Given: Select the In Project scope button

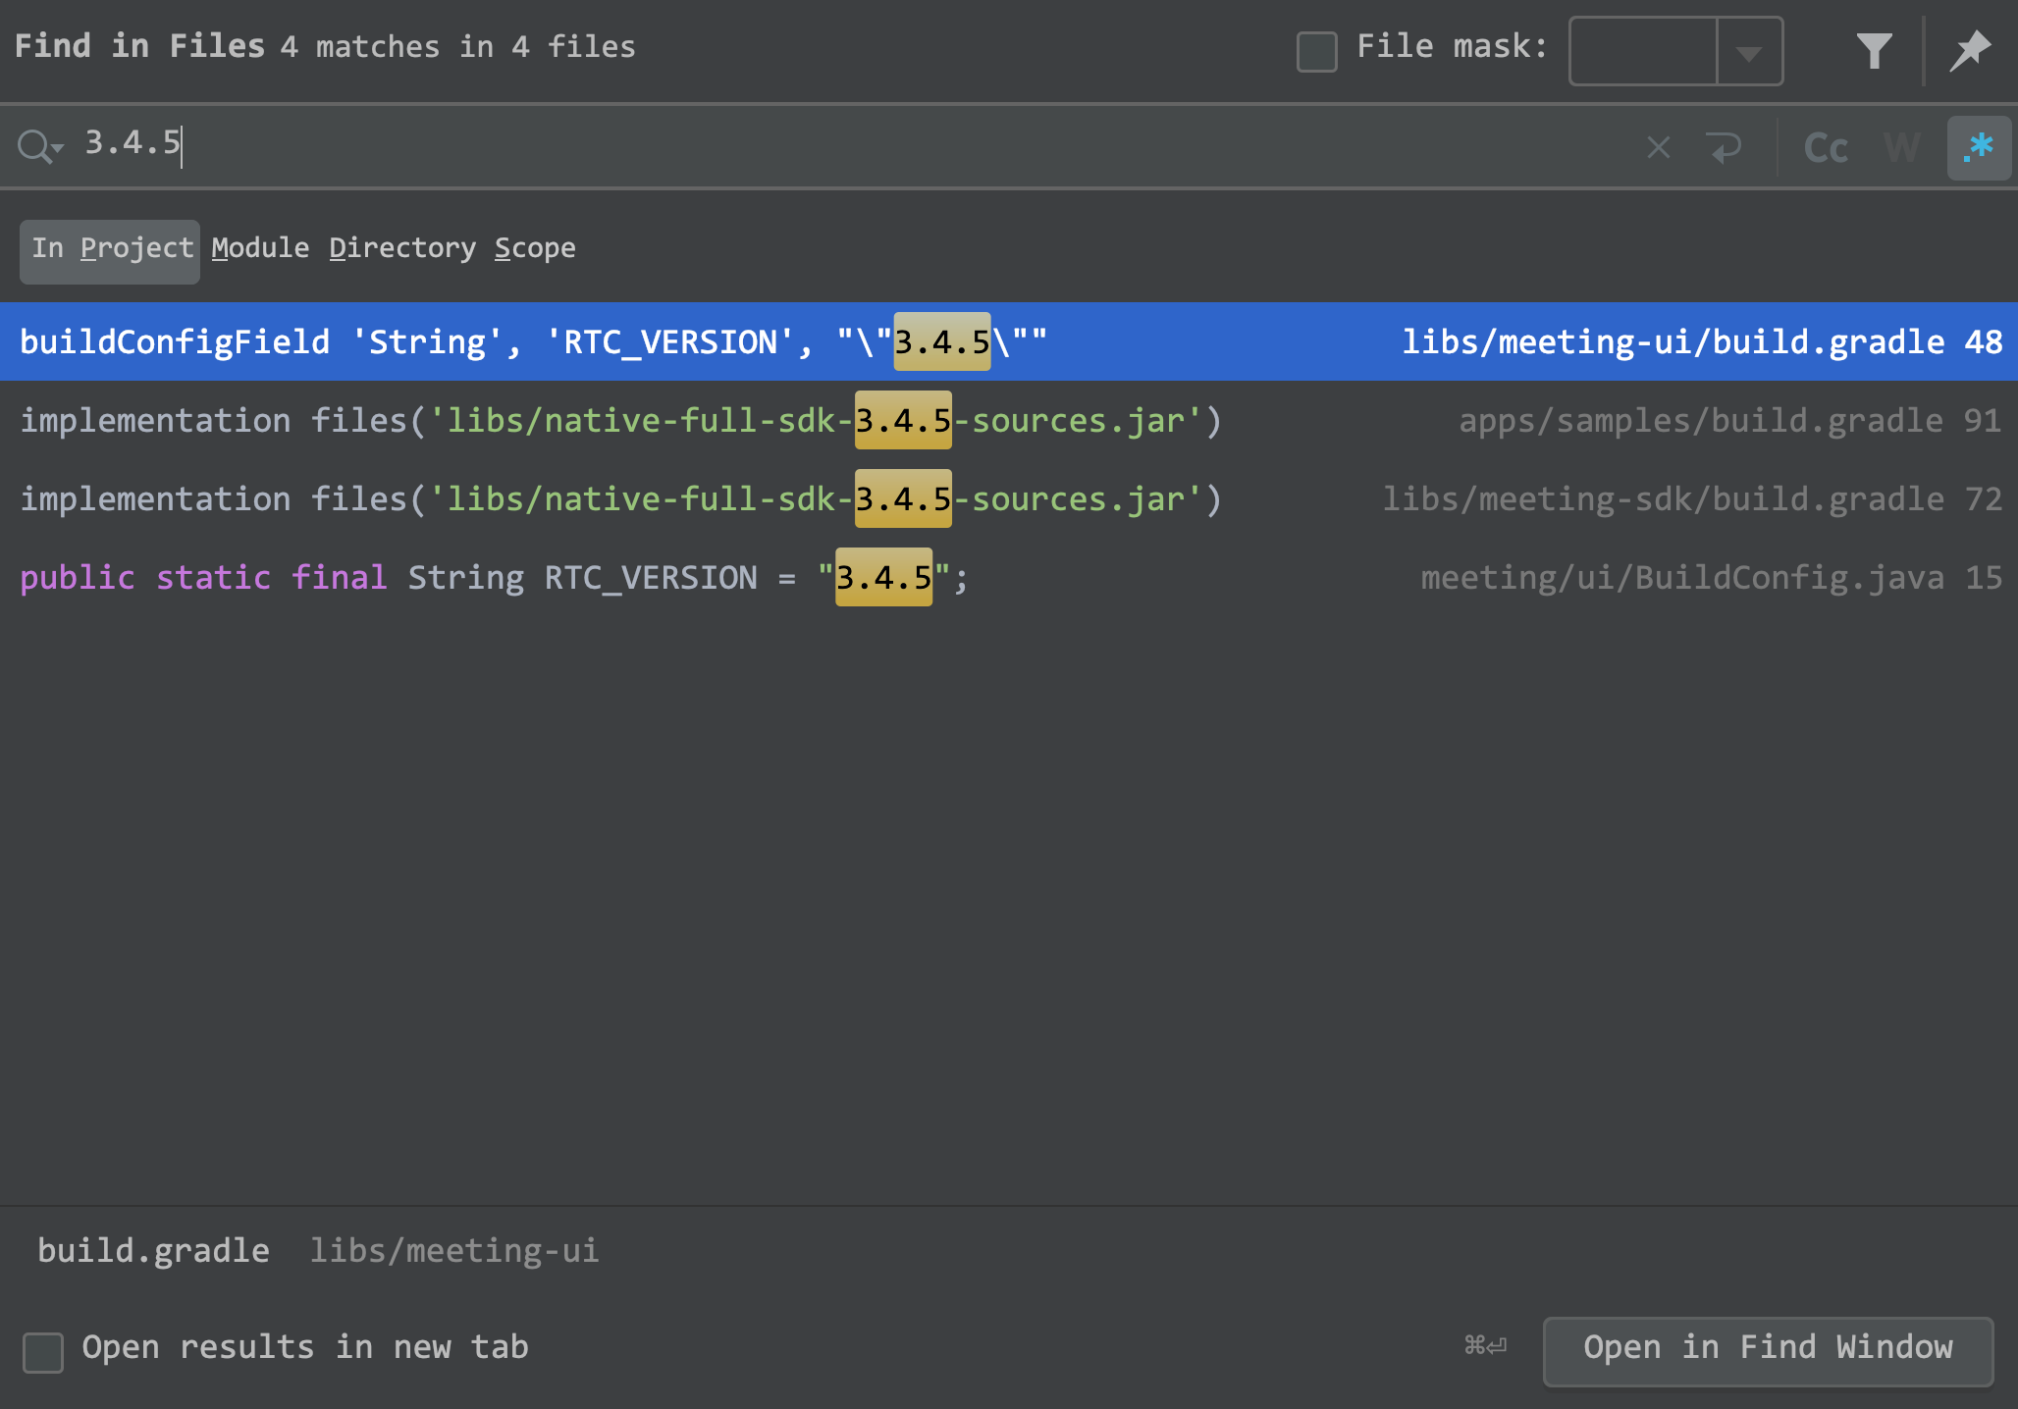Looking at the screenshot, I should click(x=109, y=248).
